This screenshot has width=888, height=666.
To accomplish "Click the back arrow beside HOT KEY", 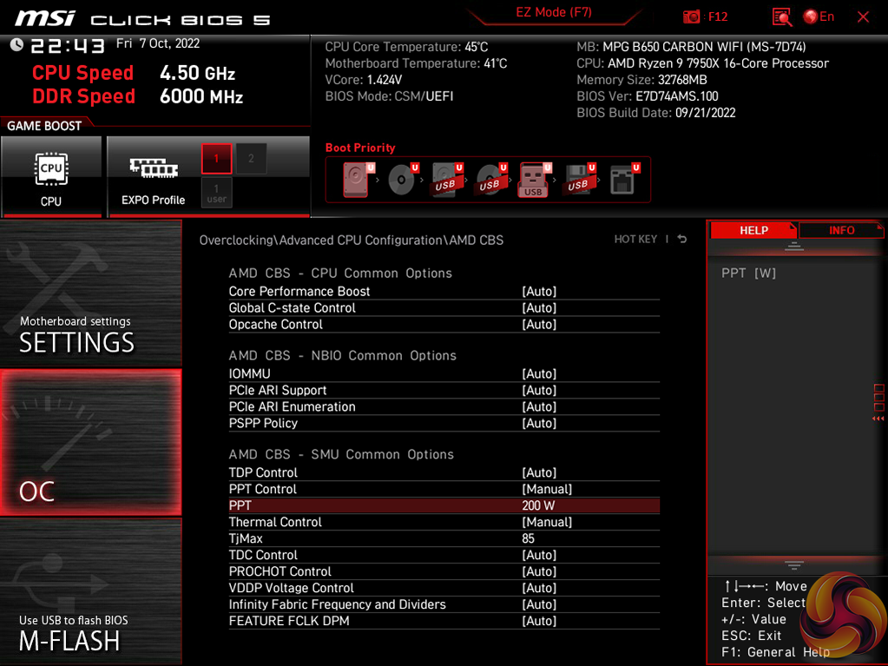I will point(682,239).
